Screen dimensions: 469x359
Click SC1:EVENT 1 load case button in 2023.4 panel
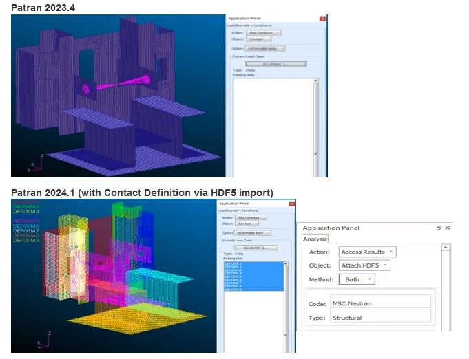click(275, 64)
